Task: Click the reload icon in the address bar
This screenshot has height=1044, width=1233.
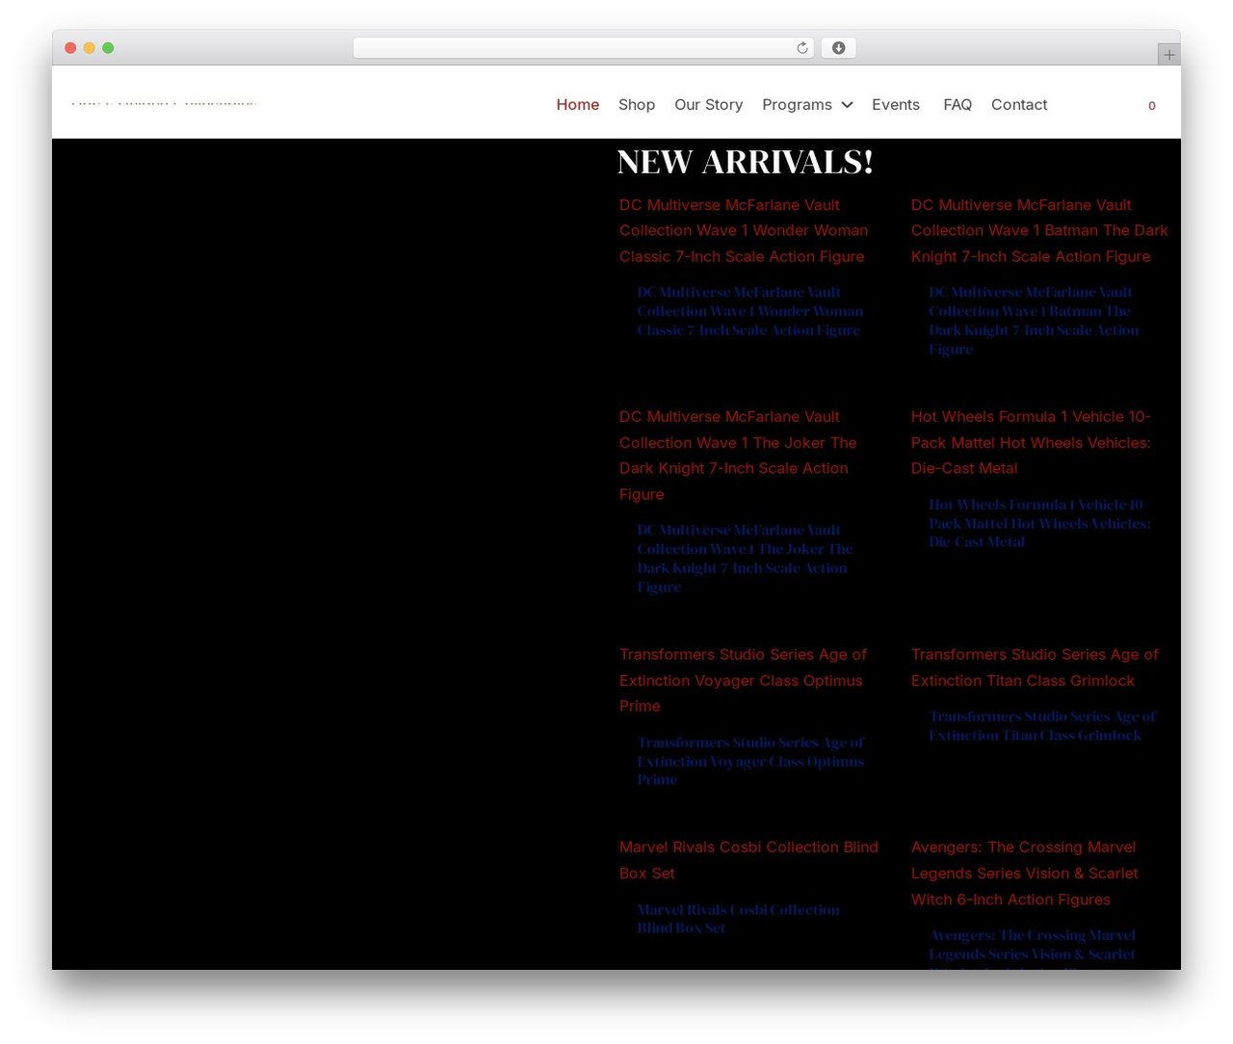Action: click(801, 48)
